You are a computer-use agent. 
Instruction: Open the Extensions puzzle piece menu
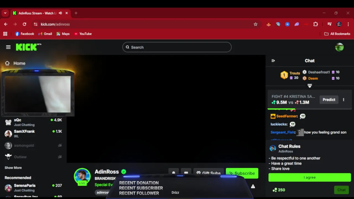coord(316,24)
